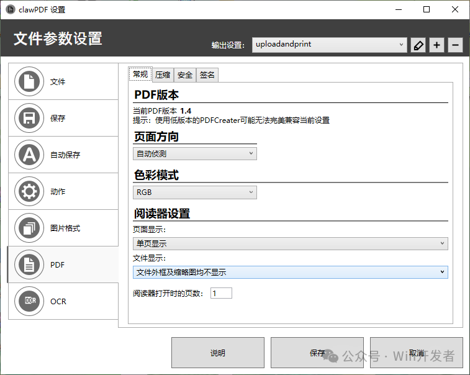Add a new profile with plus button
The image size is (470, 375).
437,45
